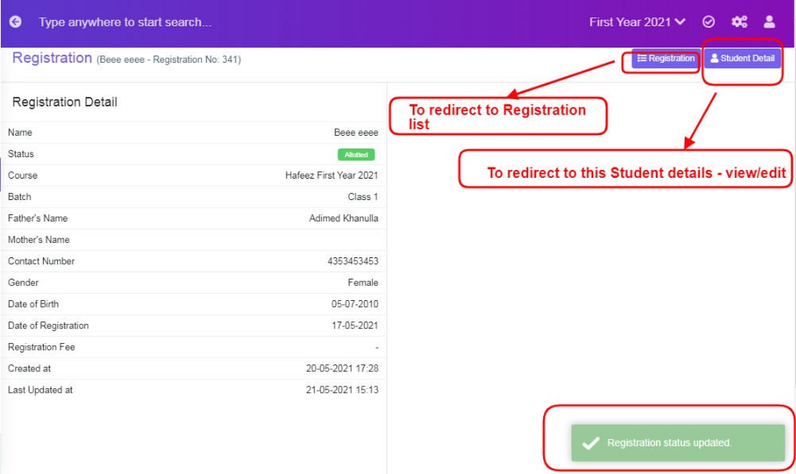This screenshot has height=474, width=796.
Task: Select batch value 'Class 1'
Action: [363, 197]
